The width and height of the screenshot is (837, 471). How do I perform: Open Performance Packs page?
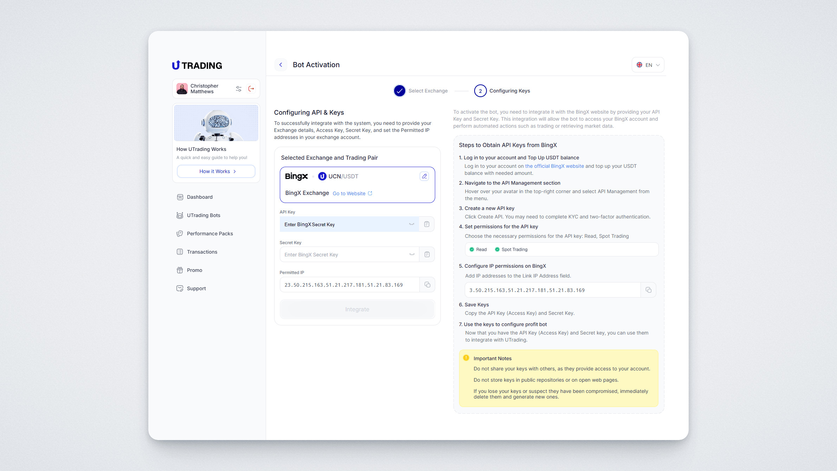coord(210,234)
